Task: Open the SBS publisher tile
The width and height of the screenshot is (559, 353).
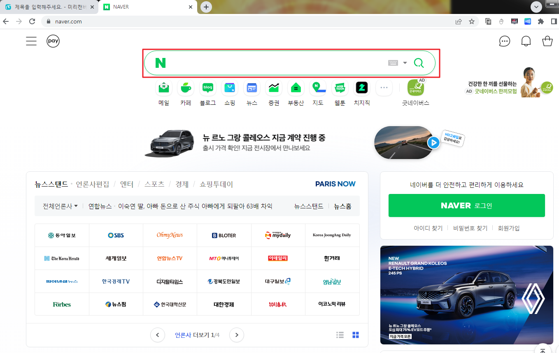Action: point(116,235)
